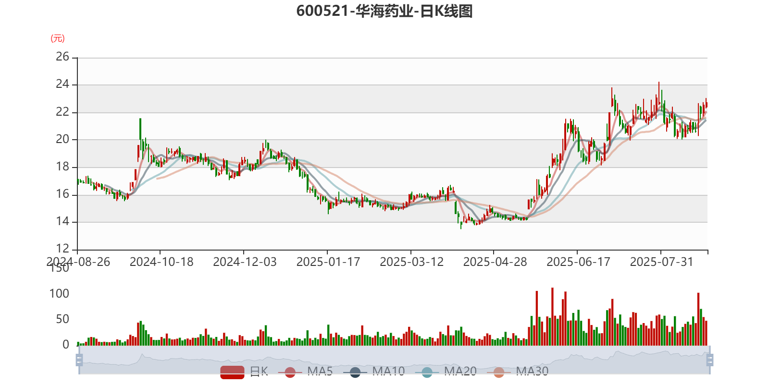The width and height of the screenshot is (769, 384).
Task: Hide the MA10 moving average series
Action: point(374,372)
